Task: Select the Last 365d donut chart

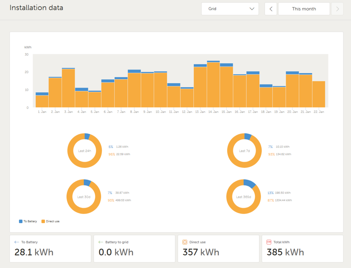Action: pos(244,197)
